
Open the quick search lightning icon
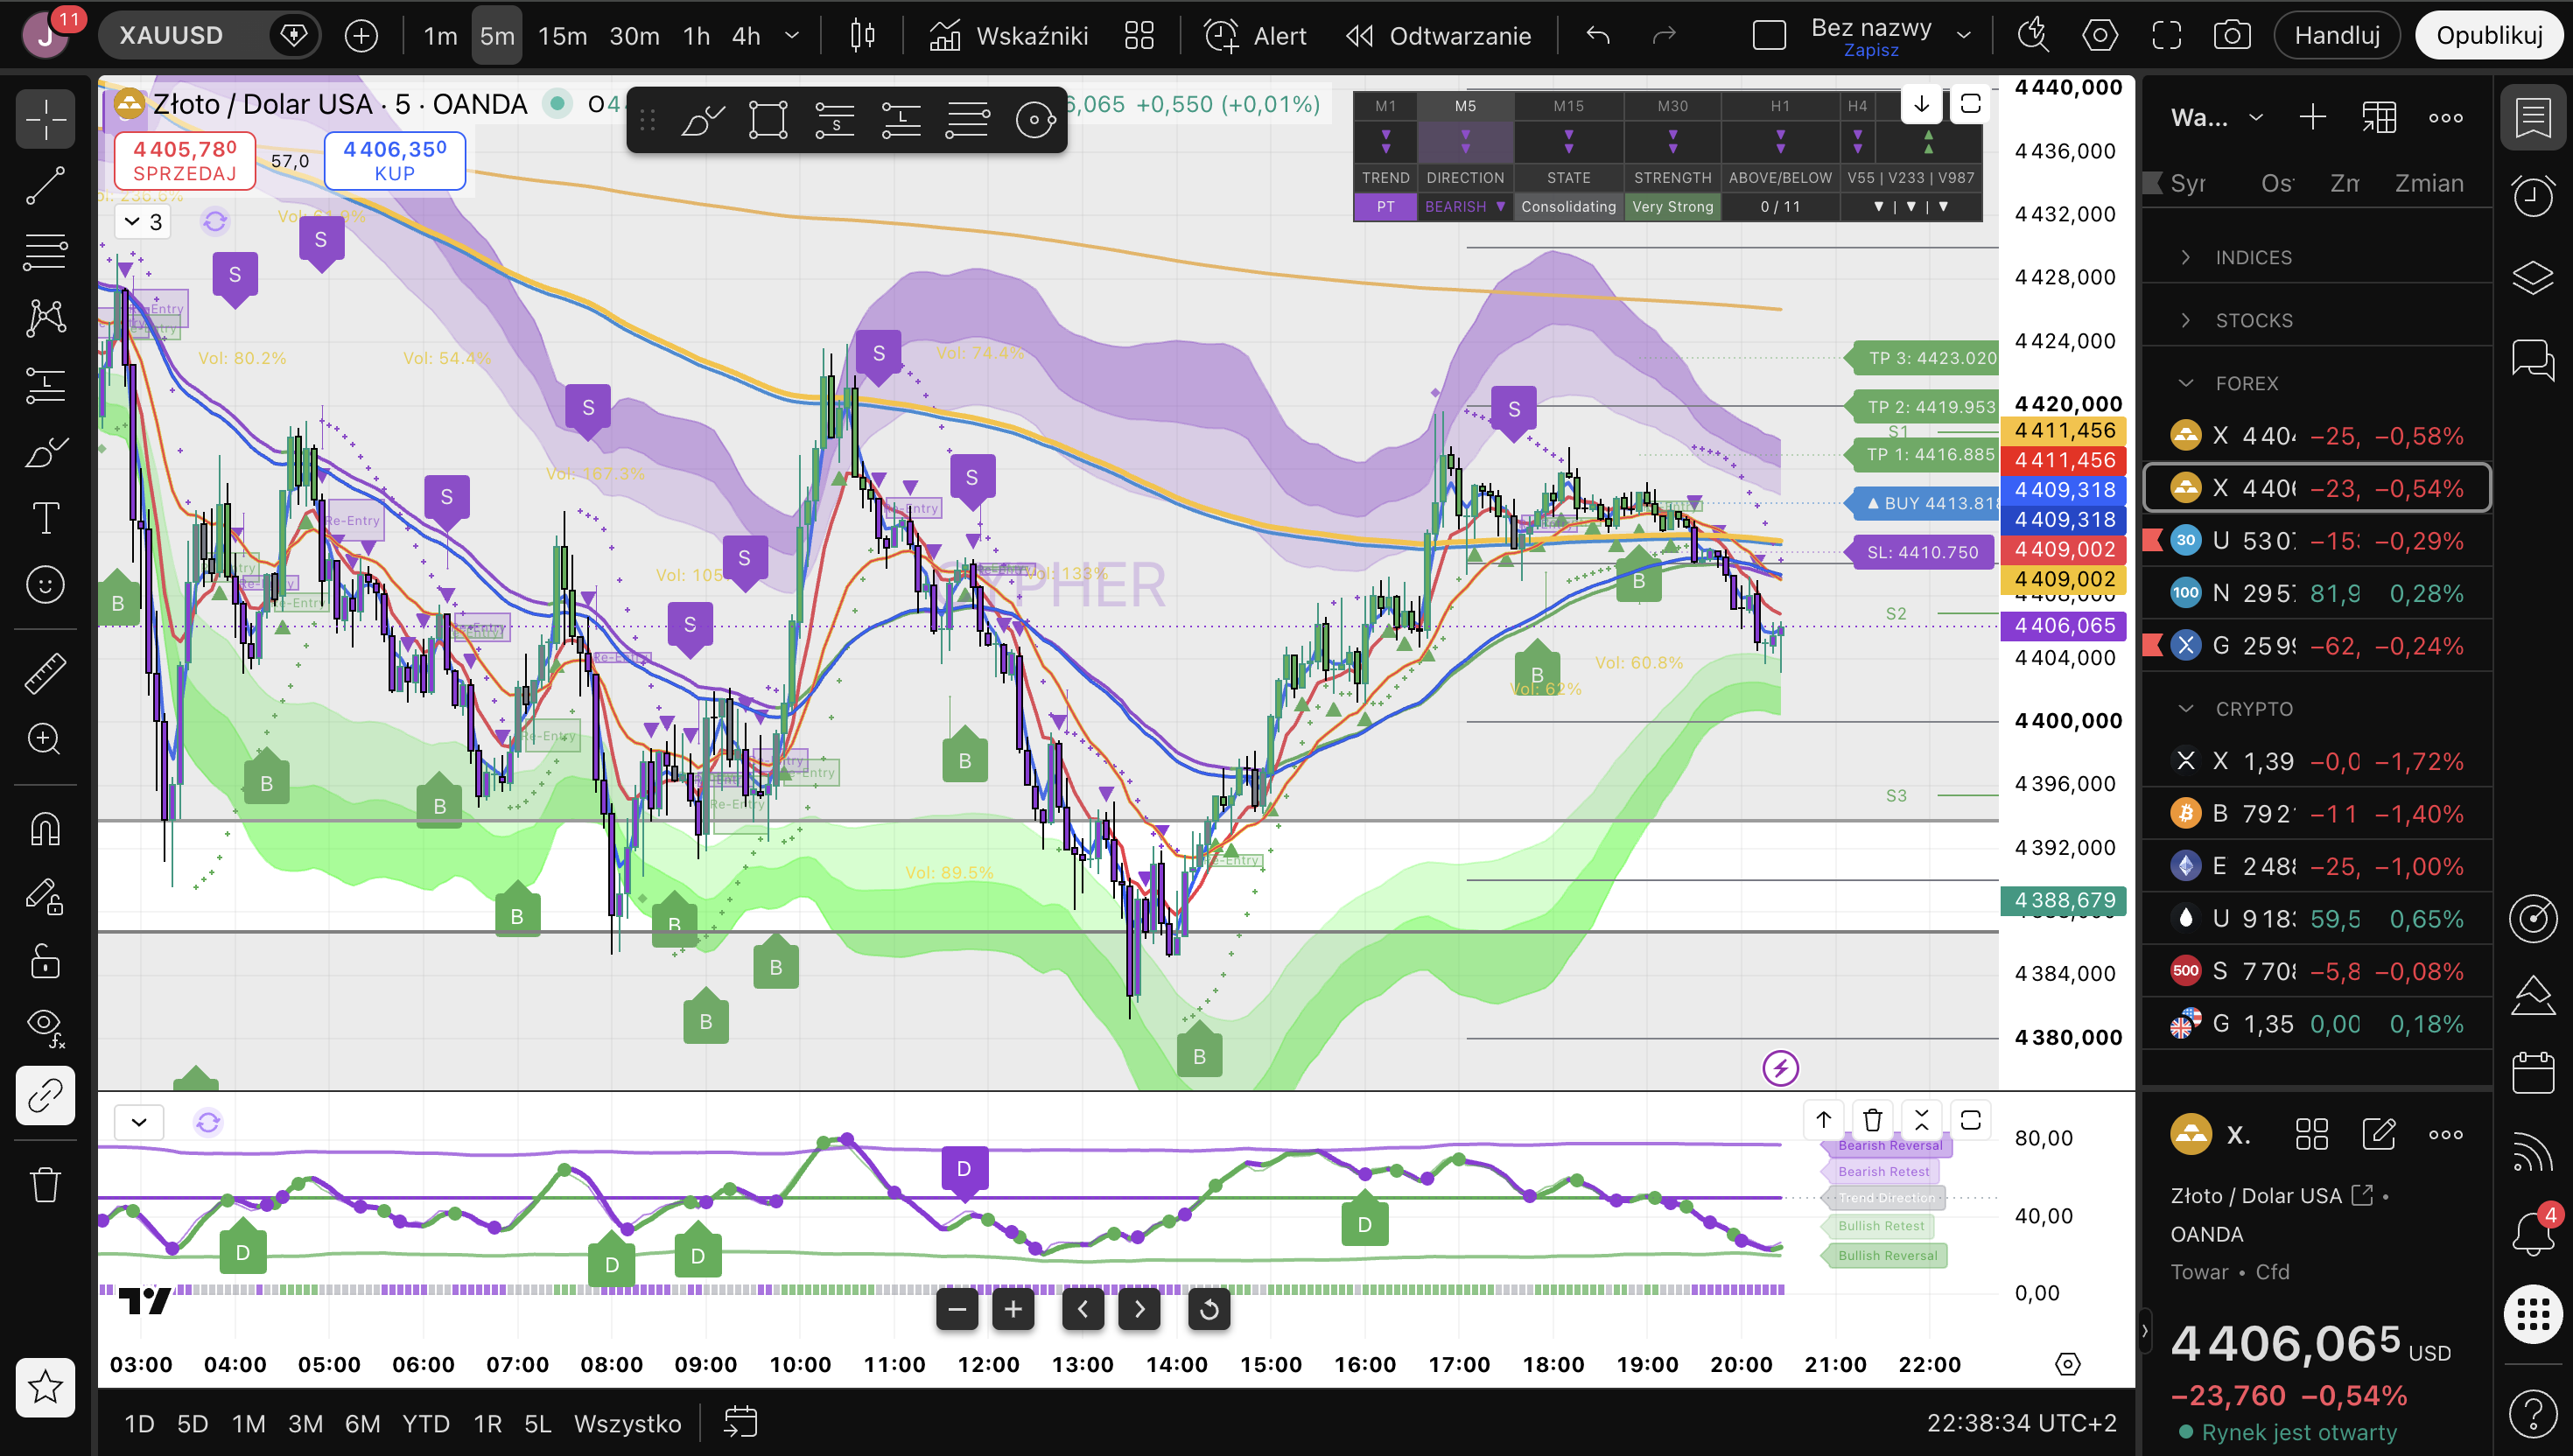coord(2032,36)
